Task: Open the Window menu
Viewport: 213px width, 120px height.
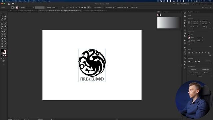Action: pyautogui.click(x=44, y=1)
